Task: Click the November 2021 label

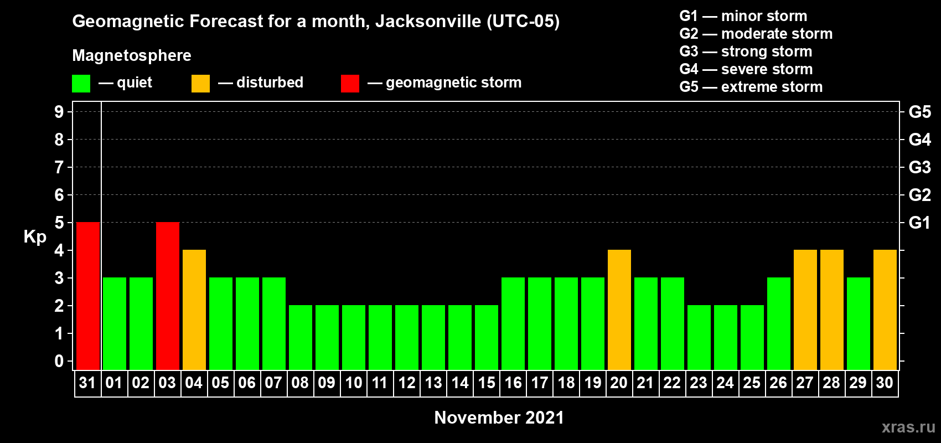Action: click(499, 418)
